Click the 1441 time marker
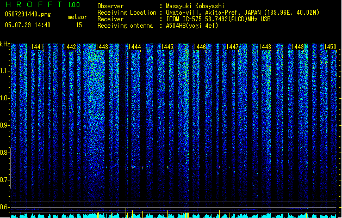This screenshot has height=218, width=342. [37, 47]
